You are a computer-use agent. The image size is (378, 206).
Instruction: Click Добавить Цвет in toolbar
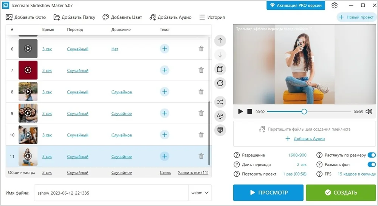[x=122, y=17]
